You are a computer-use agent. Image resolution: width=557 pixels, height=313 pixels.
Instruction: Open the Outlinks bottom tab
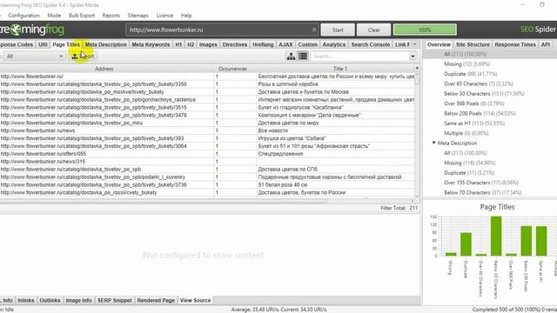50,300
